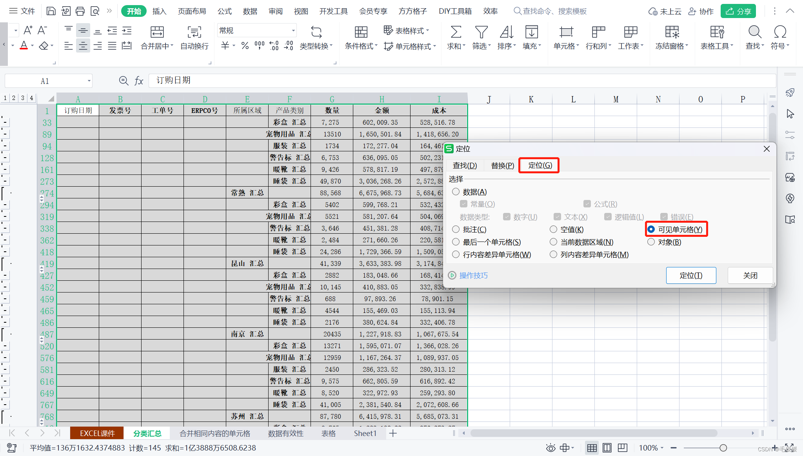Image resolution: width=803 pixels, height=456 pixels.
Task: Click the 筛选 filter funnel icon
Action: [x=481, y=32]
